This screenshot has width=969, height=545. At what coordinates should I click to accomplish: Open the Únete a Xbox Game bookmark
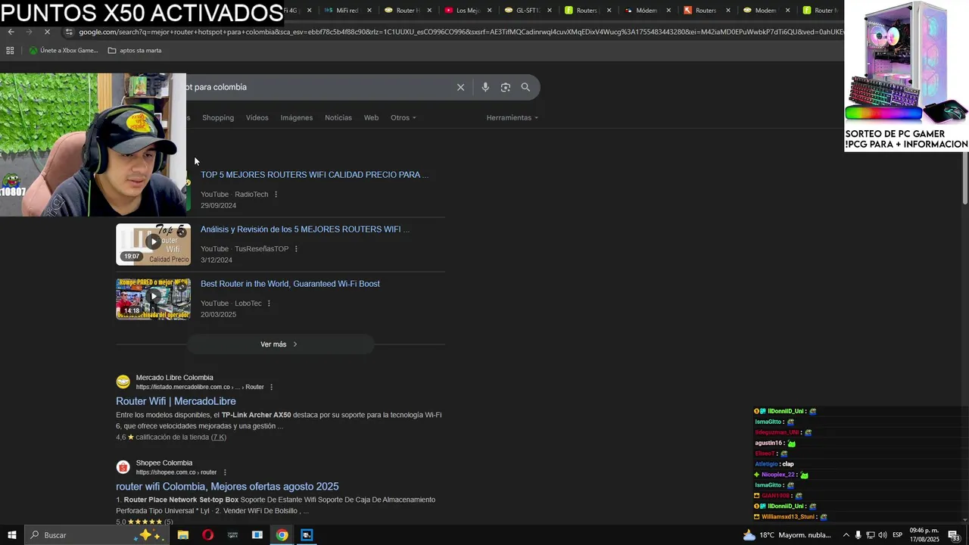[x=64, y=51]
